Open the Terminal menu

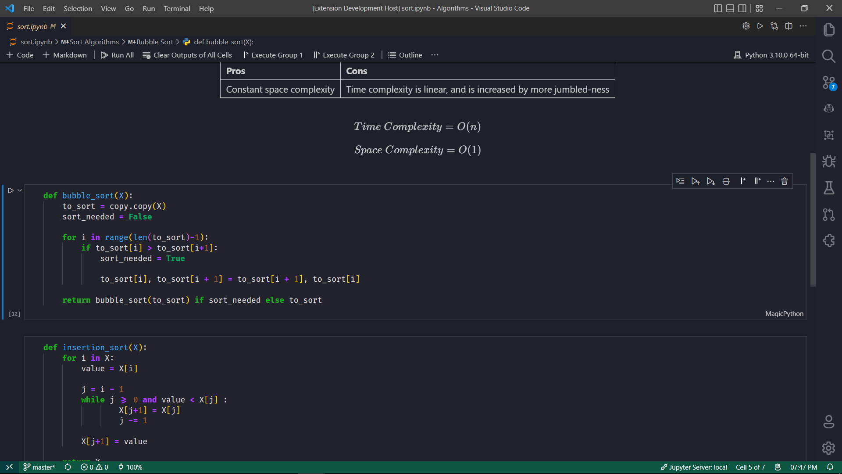177,8
